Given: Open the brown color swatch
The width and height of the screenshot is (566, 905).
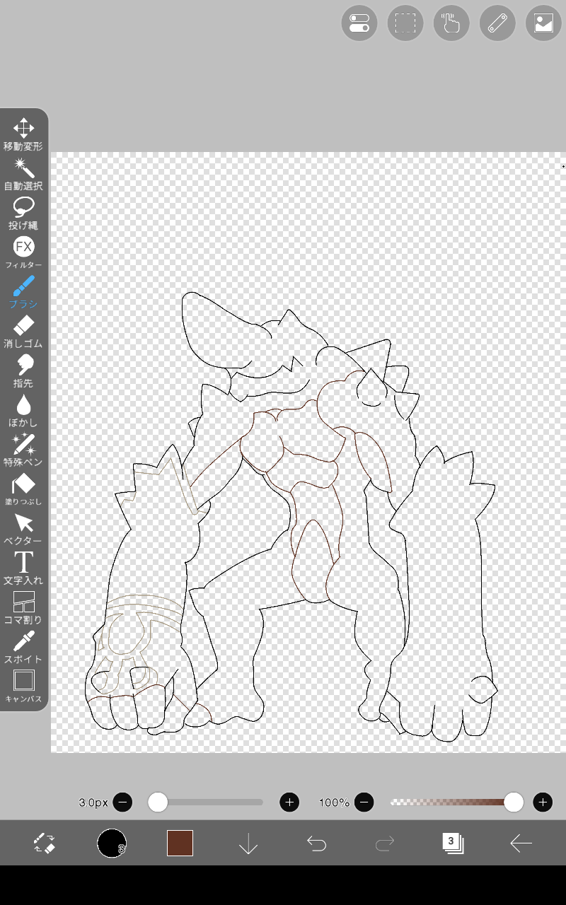Looking at the screenshot, I should coord(180,843).
